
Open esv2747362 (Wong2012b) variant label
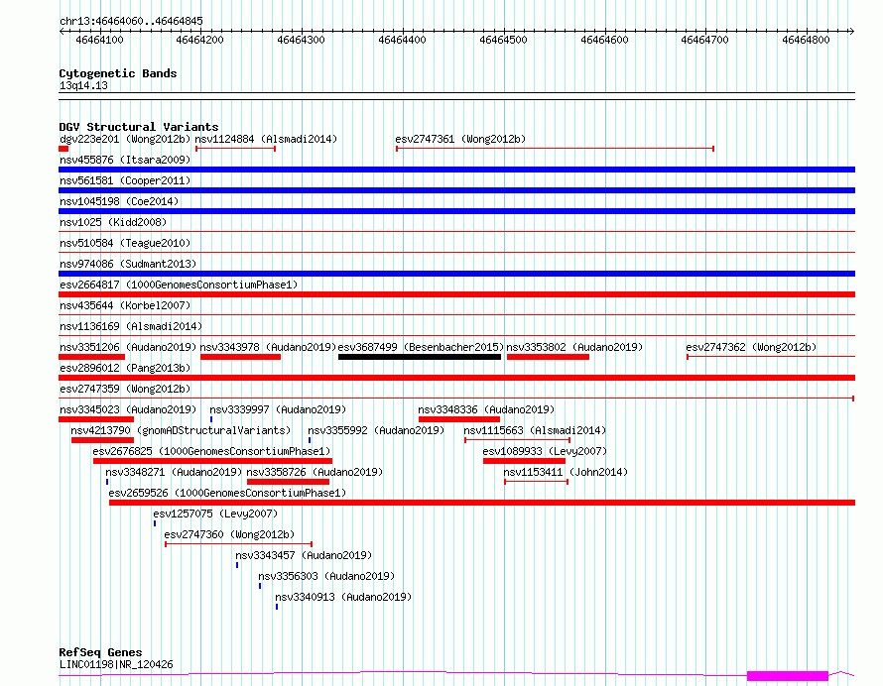(x=751, y=347)
